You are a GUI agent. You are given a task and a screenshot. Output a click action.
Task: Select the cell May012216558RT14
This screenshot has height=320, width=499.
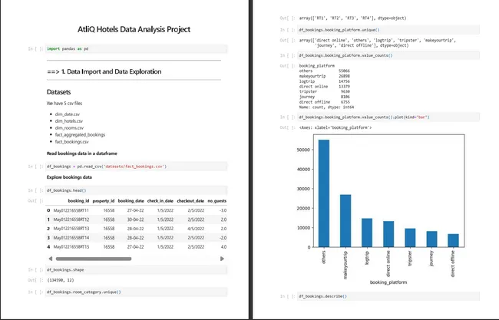tap(71, 238)
